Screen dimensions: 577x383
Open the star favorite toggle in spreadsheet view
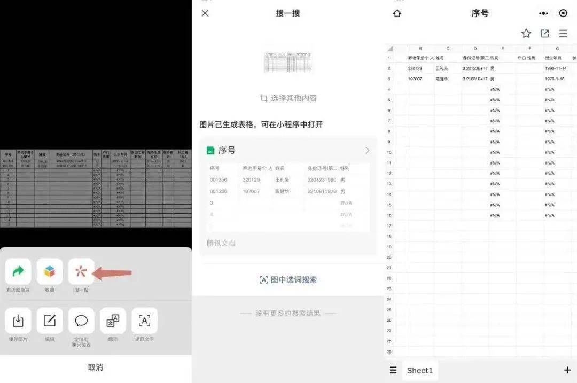pos(526,33)
